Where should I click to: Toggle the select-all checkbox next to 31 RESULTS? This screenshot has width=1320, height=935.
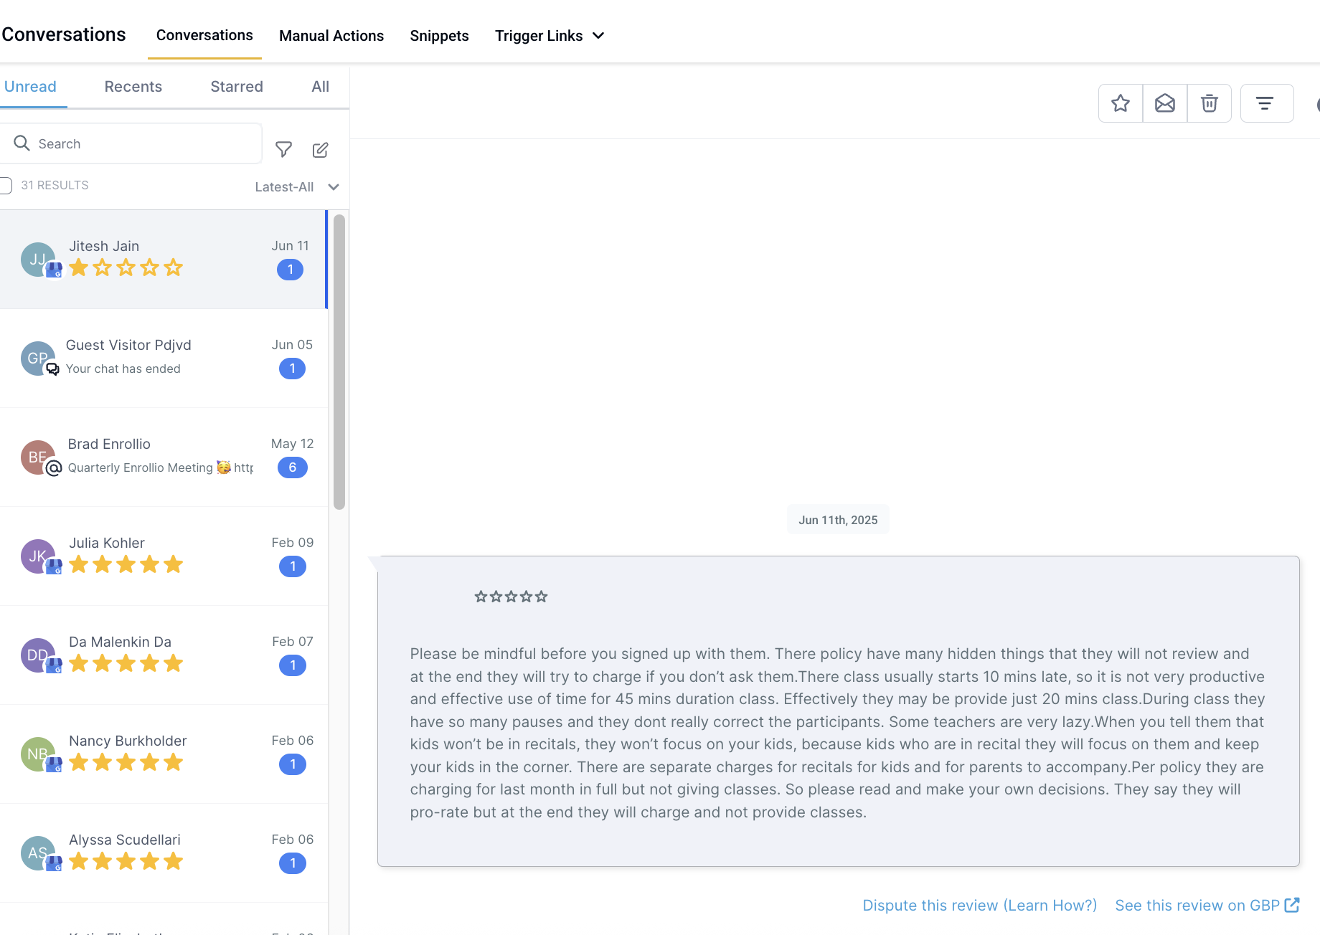5,186
